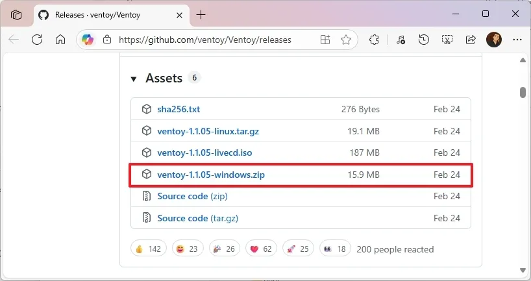This screenshot has width=531, height=281.
Task: Download Source code (tar.gz)
Action: coord(198,218)
